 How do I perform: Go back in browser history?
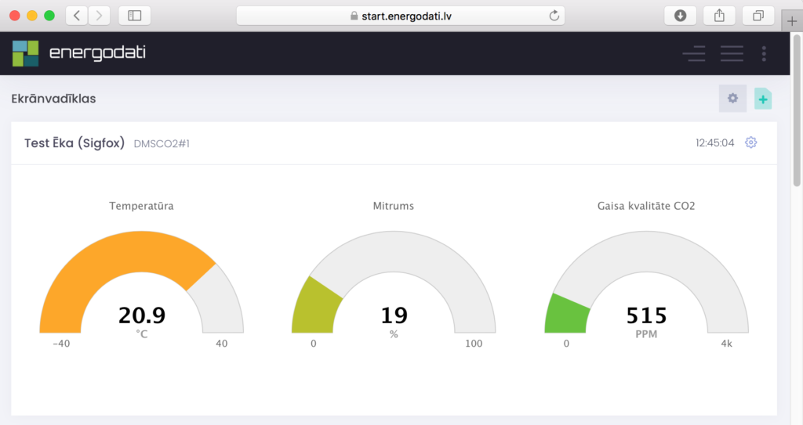click(x=77, y=16)
